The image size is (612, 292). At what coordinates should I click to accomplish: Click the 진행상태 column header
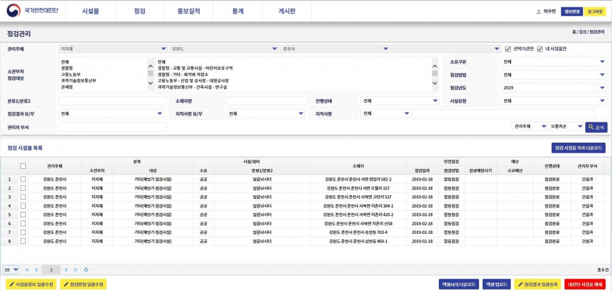pos(552,166)
